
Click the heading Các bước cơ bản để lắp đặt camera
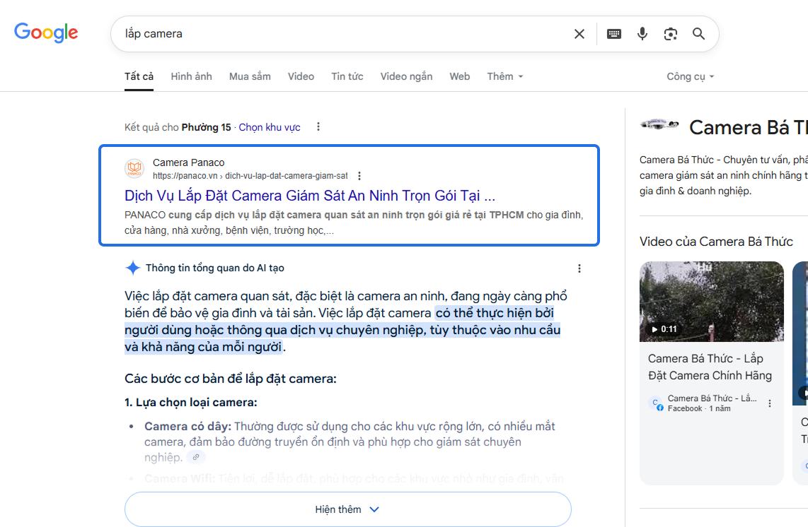point(231,379)
